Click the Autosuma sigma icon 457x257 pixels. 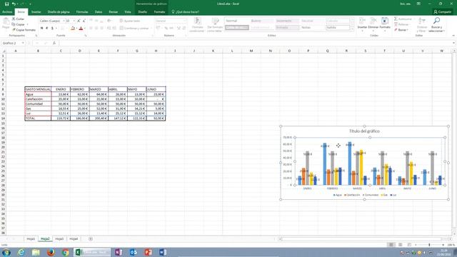click(x=396, y=19)
